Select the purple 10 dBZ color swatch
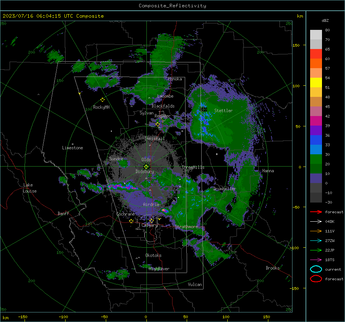Screen dimensions: 345x322 click(x=316, y=178)
